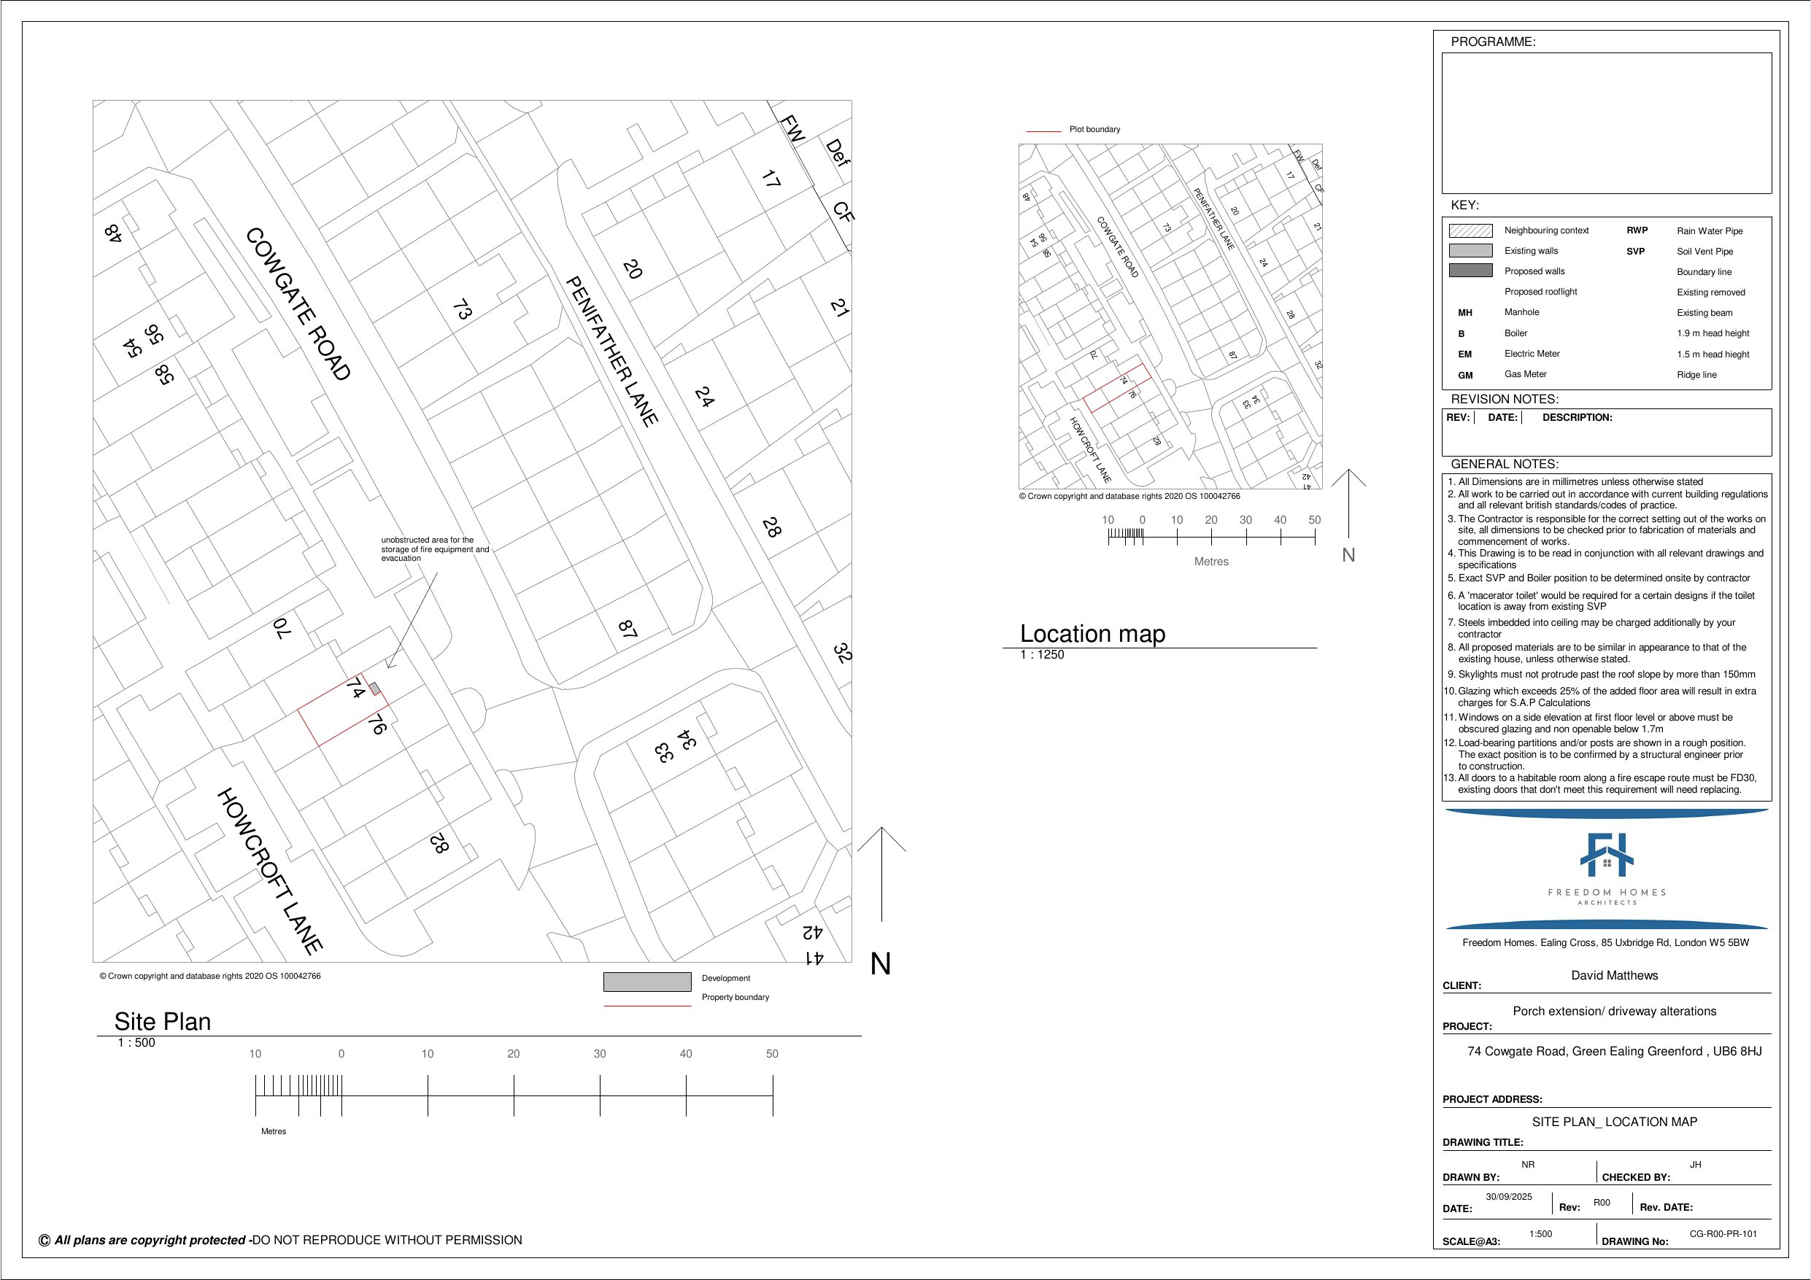Click the empty PROGRAMME box

tap(1606, 123)
